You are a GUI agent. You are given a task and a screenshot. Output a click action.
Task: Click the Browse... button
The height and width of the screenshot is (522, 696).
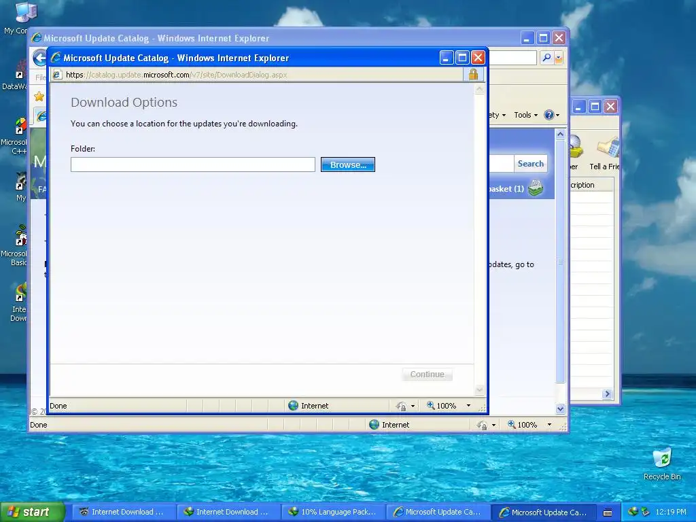[347, 164]
